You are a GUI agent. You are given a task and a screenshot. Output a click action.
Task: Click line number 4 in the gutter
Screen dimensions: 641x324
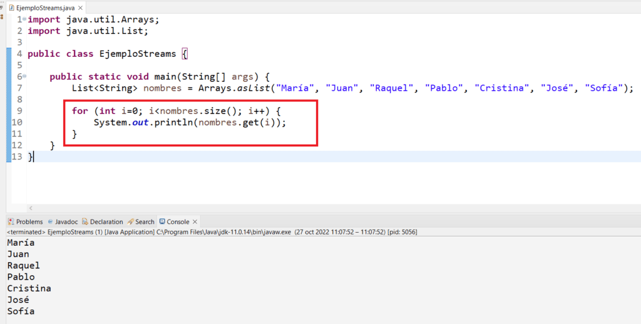[x=19, y=54]
